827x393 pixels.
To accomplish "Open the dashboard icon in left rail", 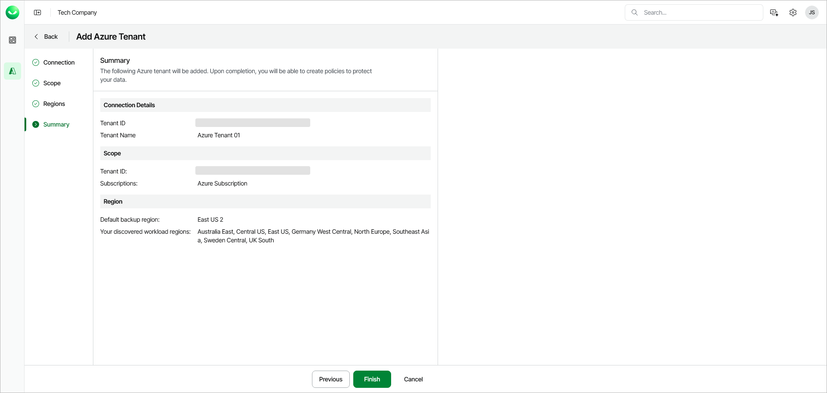I will tap(12, 40).
